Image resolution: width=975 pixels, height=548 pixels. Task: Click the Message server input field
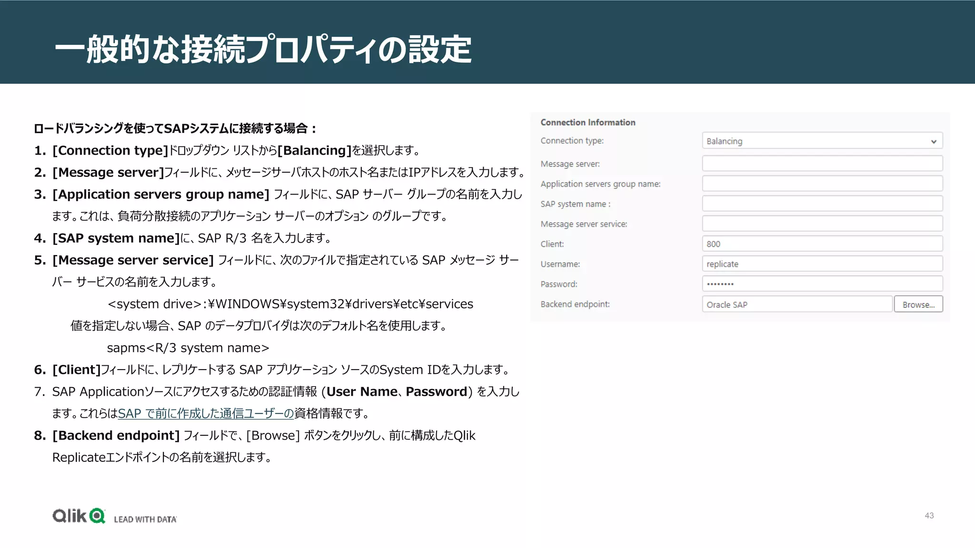(822, 163)
